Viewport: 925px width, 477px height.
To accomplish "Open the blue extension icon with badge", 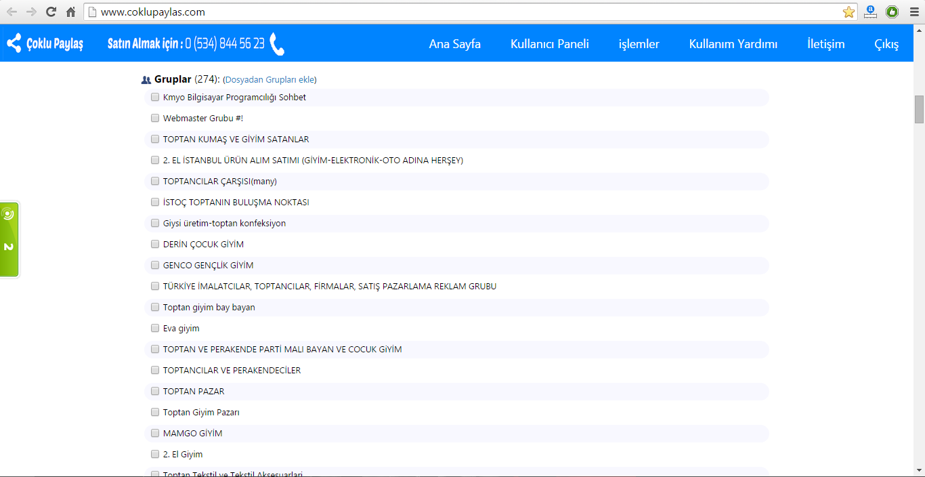I will pyautogui.click(x=871, y=12).
